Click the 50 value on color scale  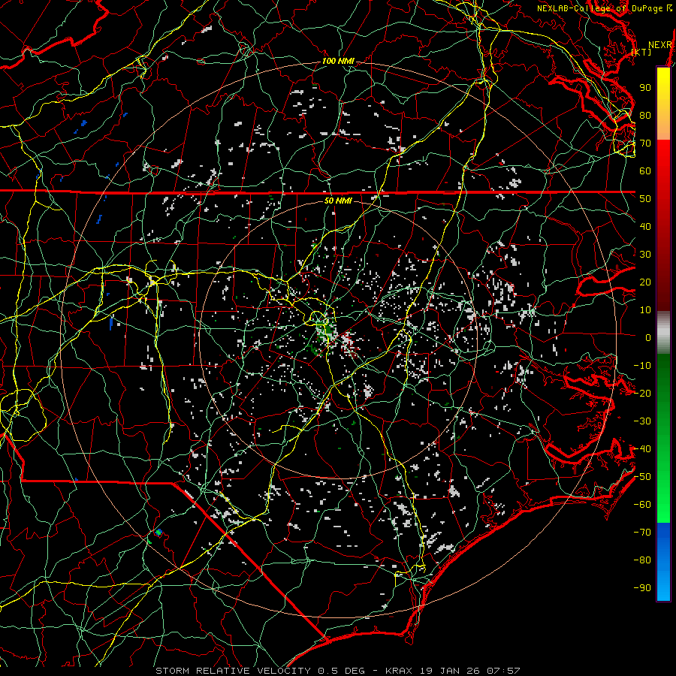(645, 199)
